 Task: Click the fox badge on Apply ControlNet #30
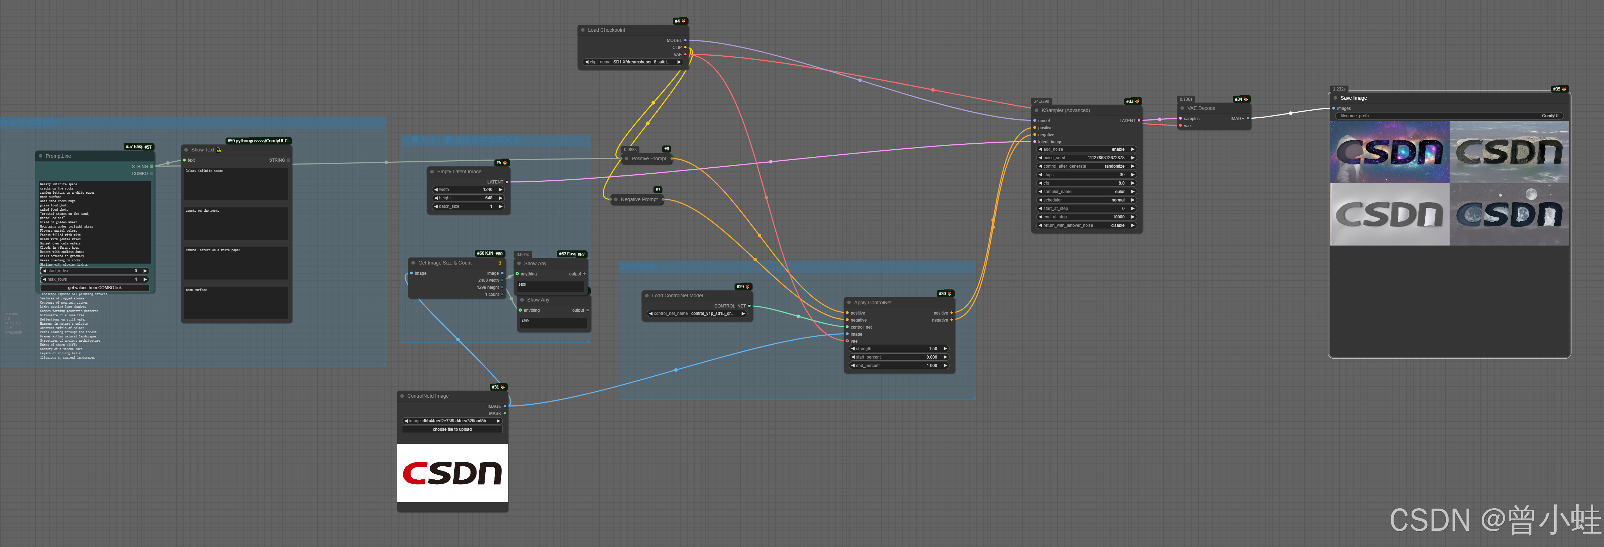(x=950, y=294)
